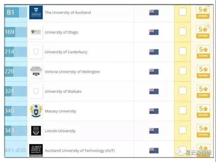Click New Zealand flag beside University of Waikato
216x162 pixels.
[154, 91]
